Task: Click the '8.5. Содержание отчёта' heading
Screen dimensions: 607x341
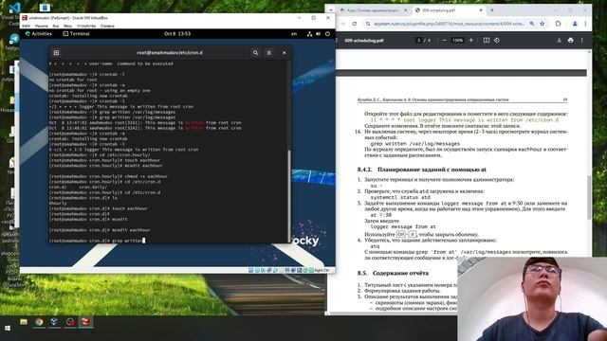Action: click(x=393, y=273)
